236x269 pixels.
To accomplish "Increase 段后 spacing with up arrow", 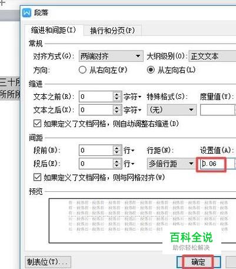I will click(x=117, y=161).
